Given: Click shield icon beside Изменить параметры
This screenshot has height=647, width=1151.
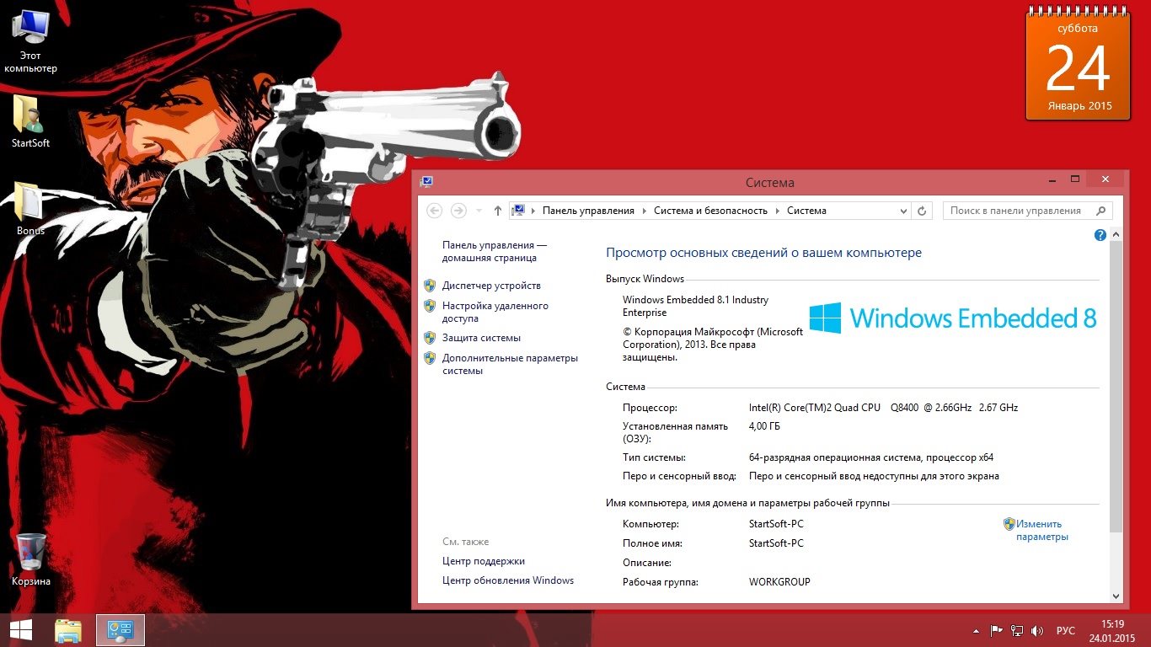Looking at the screenshot, I should 1009,524.
